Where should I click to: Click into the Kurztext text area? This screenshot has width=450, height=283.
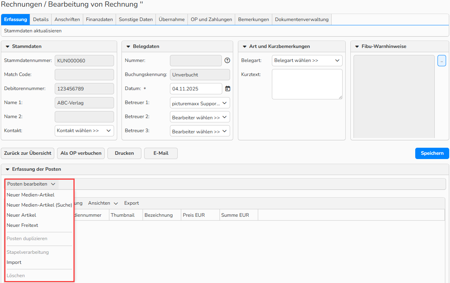coord(307,84)
